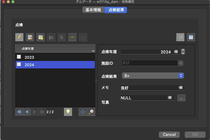Tick the checkbox for 2023
This screenshot has height=140, width=210.
tap(19, 57)
